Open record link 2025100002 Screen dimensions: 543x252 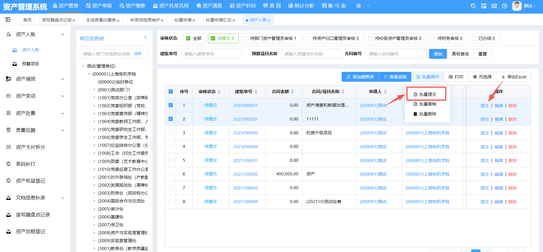pyautogui.click(x=245, y=174)
